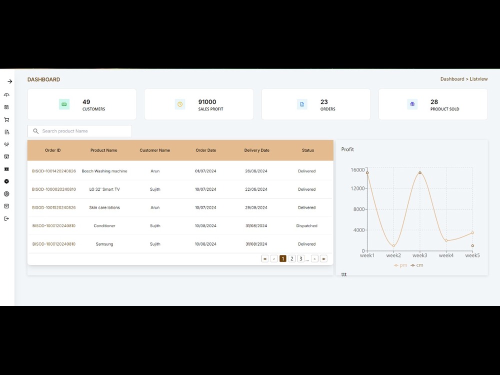Go to first page of the table
Viewport: 500px width, 375px height.
pos(264,258)
